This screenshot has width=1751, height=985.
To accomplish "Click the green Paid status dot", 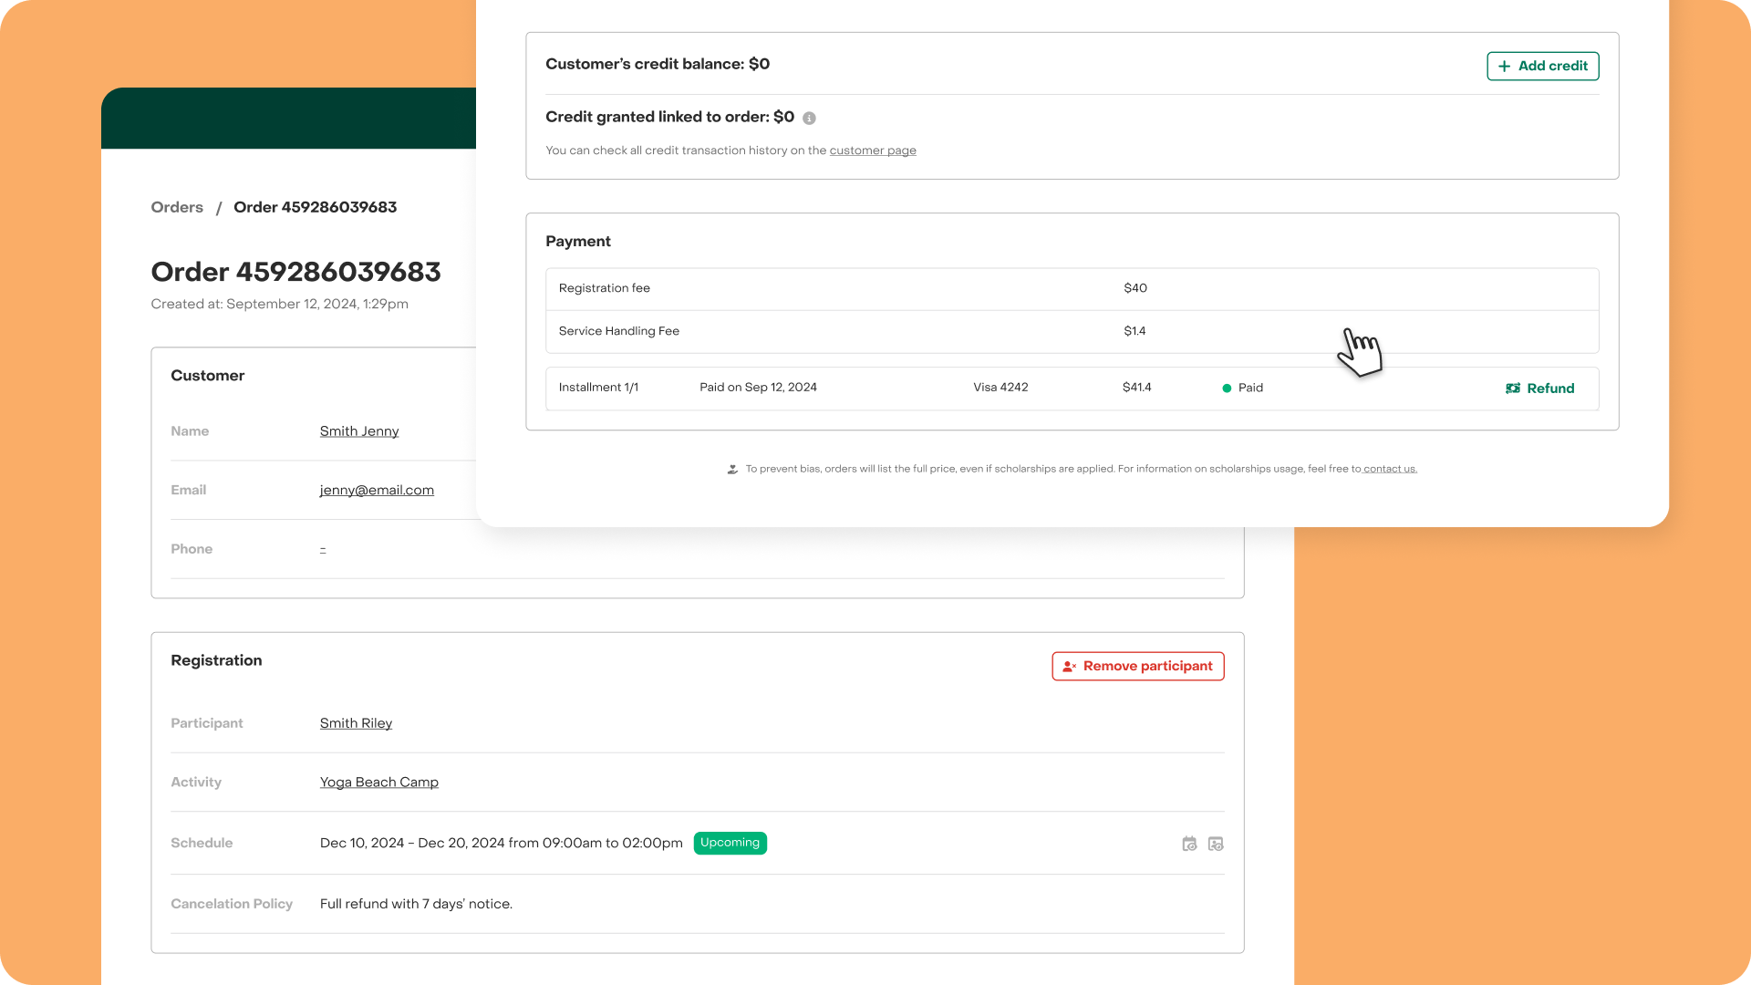I will (1227, 389).
